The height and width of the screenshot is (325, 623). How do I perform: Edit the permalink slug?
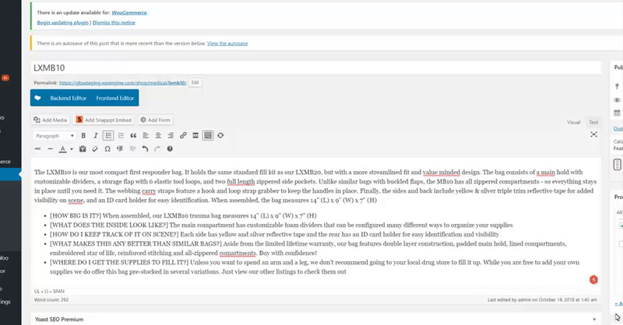pos(195,82)
